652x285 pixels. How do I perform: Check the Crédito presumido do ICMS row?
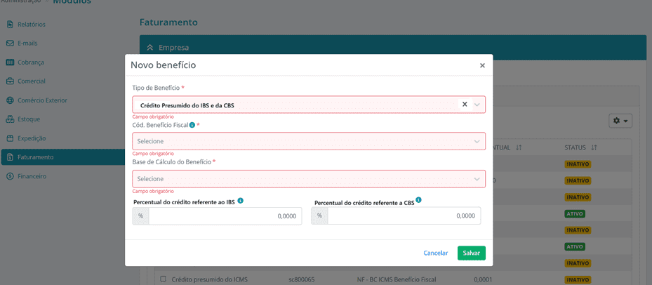163,279
